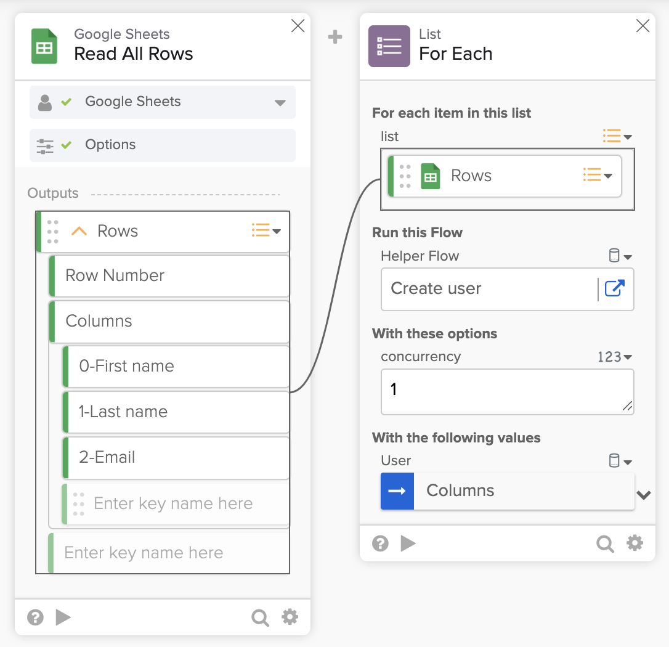Viewport: 669px width, 647px height.
Task: Click the purple List For Each icon
Action: (x=389, y=46)
